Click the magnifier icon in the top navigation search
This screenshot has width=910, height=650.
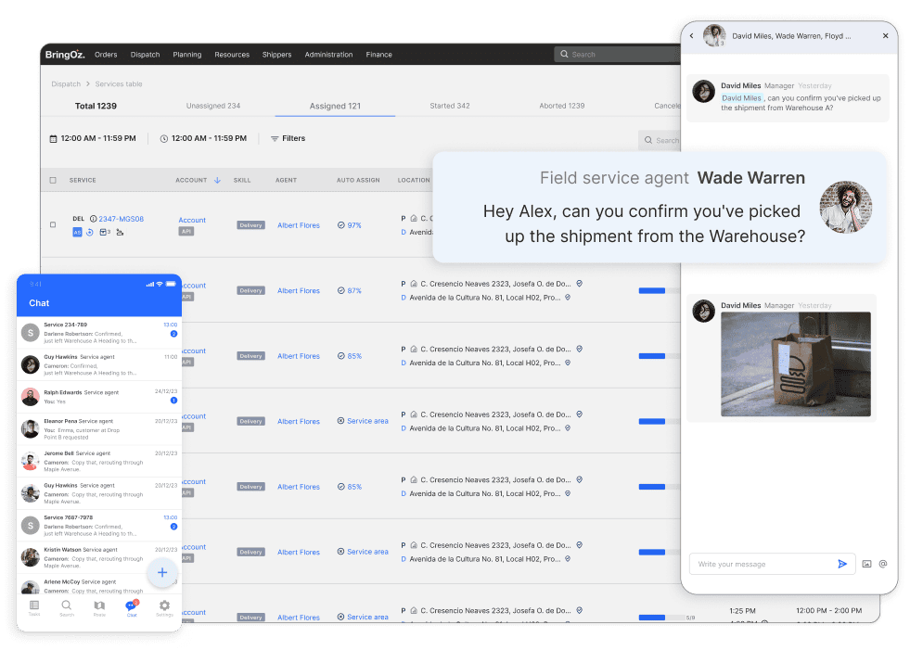coord(564,54)
